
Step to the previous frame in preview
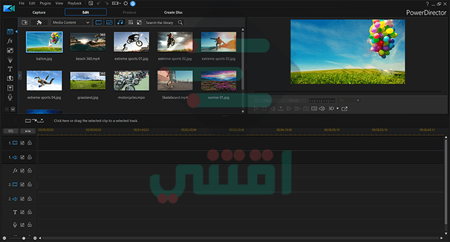(x=273, y=109)
